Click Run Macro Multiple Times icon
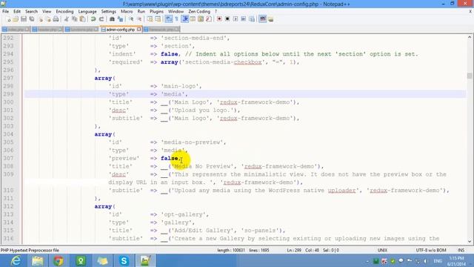The height and width of the screenshot is (267, 474). tap(244, 19)
